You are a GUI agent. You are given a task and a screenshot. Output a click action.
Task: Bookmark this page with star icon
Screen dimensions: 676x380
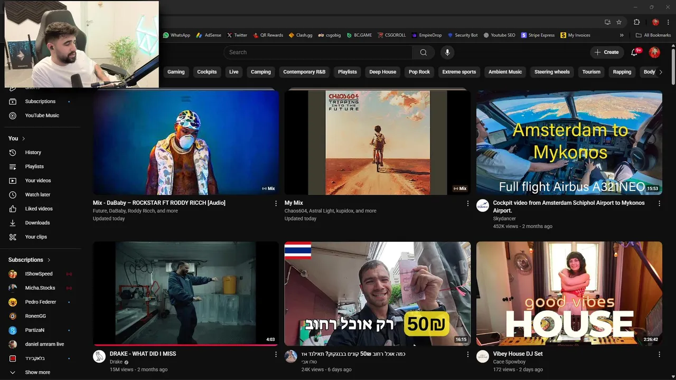coord(619,22)
